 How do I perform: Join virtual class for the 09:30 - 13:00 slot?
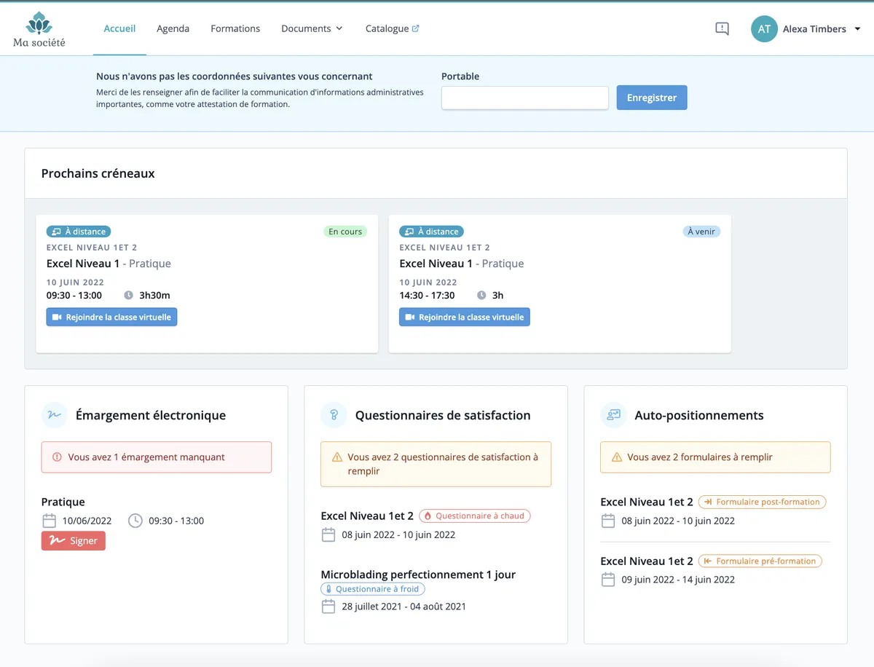pyautogui.click(x=111, y=317)
